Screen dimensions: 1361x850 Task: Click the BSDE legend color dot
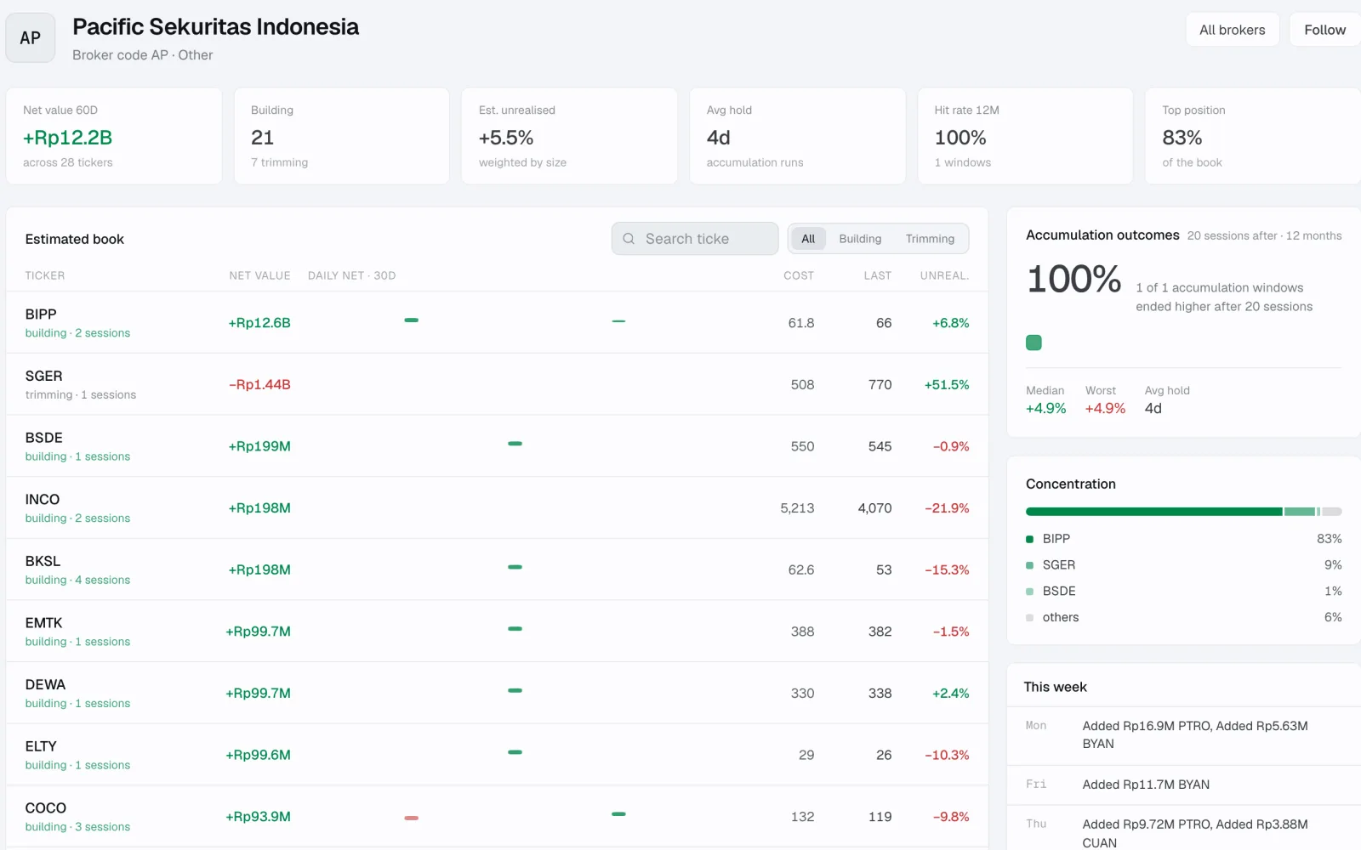(1029, 592)
